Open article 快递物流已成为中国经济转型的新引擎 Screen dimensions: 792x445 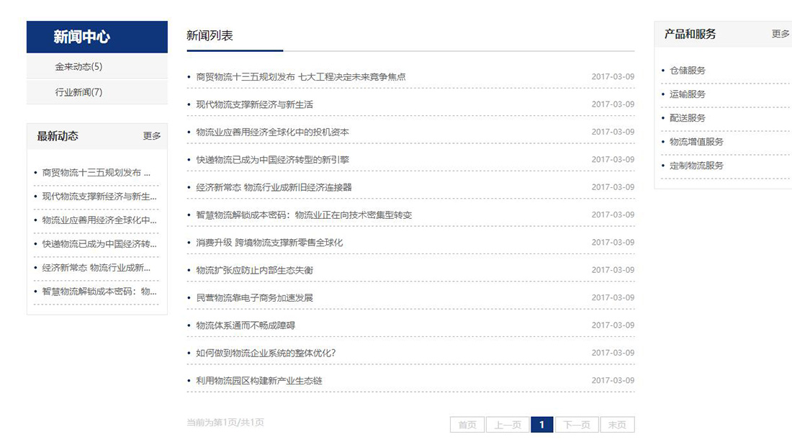pyautogui.click(x=272, y=160)
